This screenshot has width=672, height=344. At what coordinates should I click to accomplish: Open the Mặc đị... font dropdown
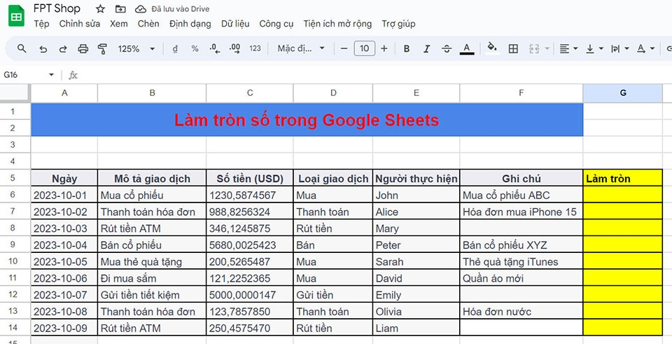click(301, 48)
